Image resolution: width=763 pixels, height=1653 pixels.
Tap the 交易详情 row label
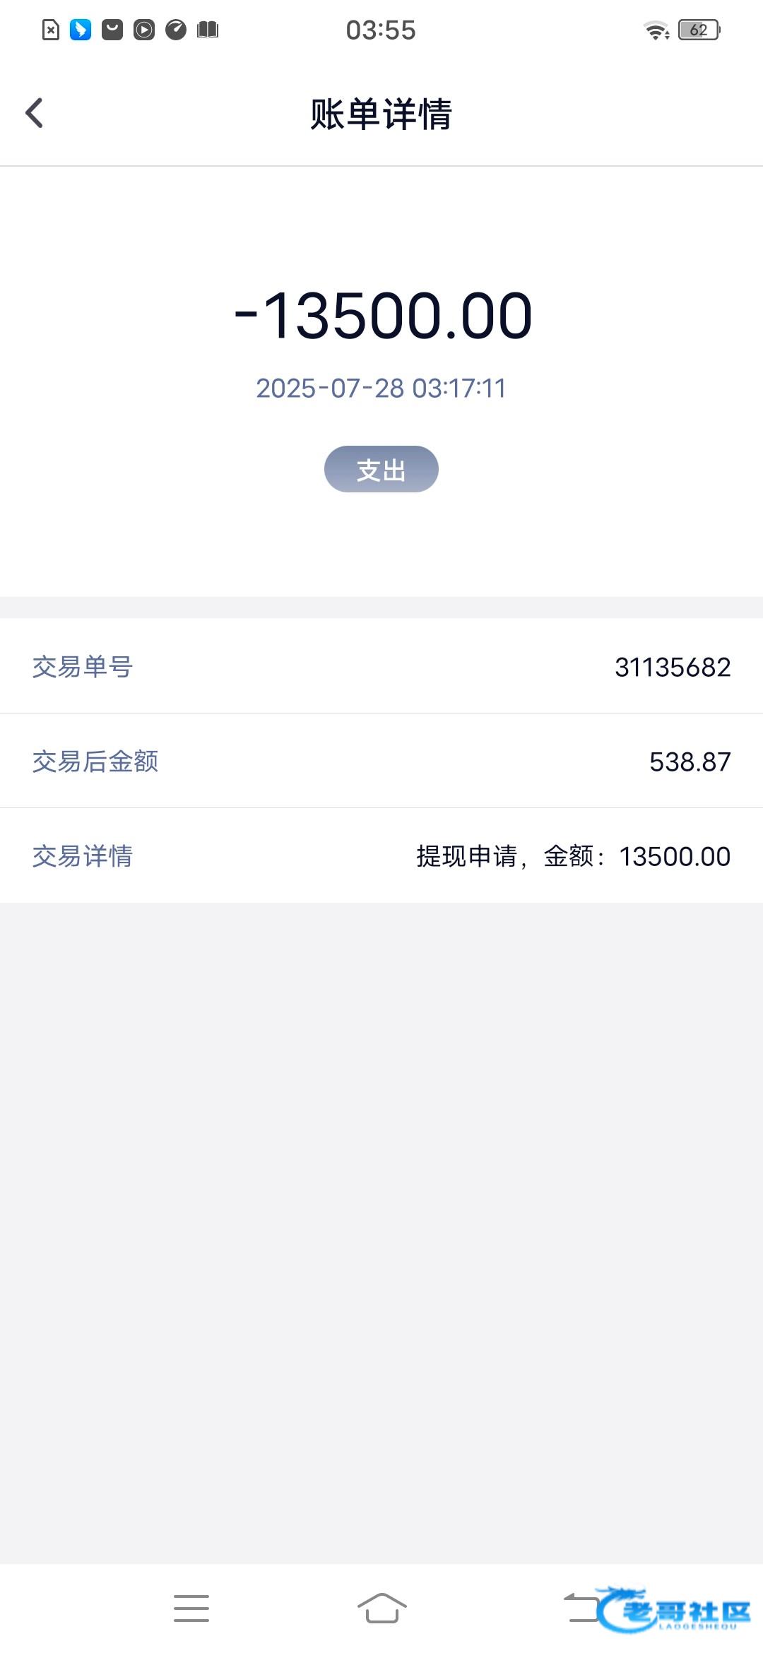pos(83,856)
